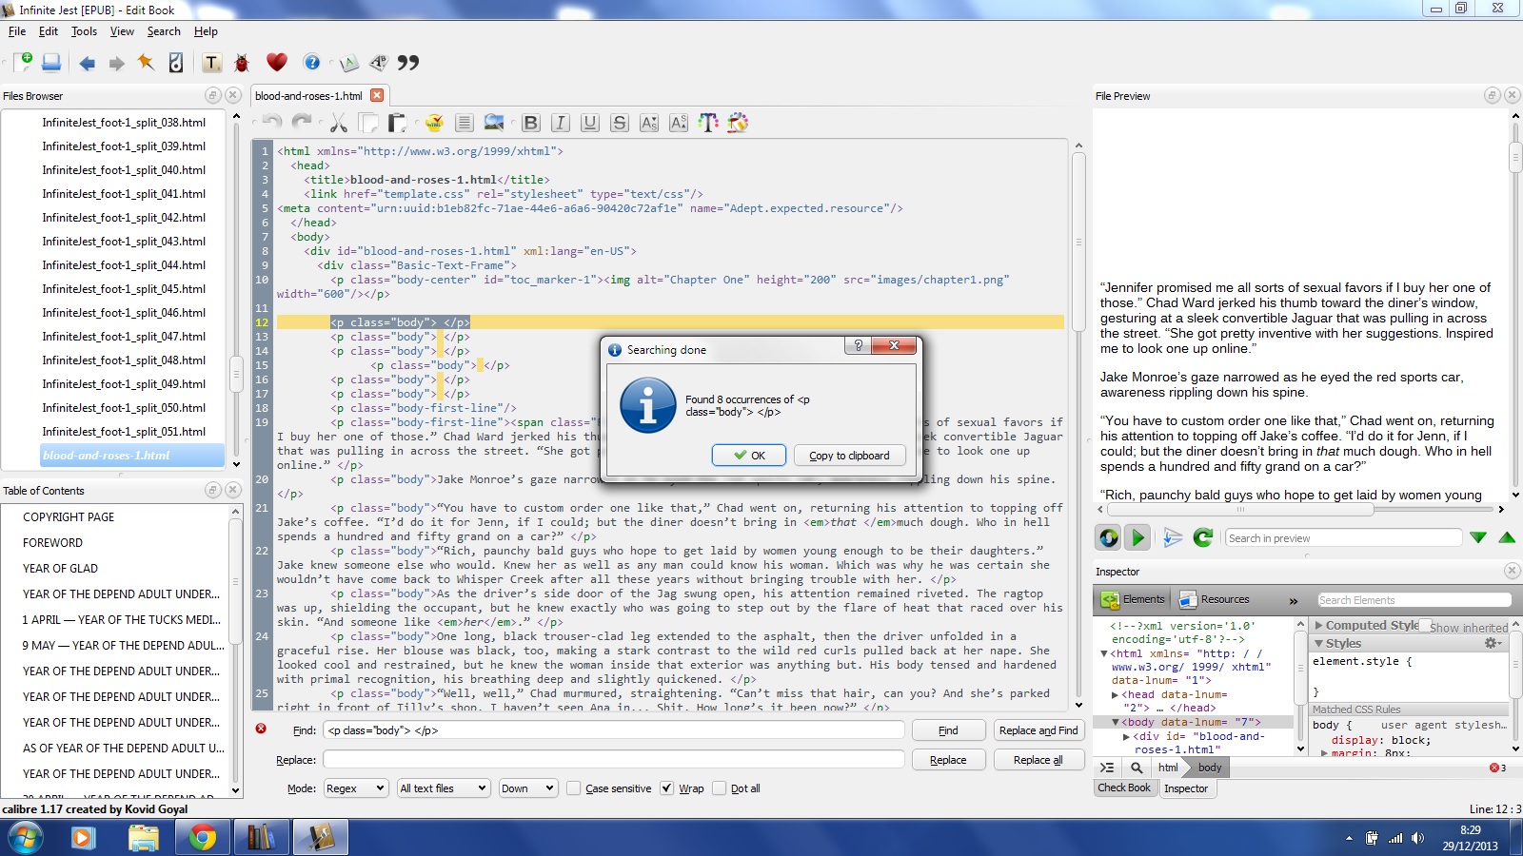Click the Replace and Find button

coord(1038,730)
